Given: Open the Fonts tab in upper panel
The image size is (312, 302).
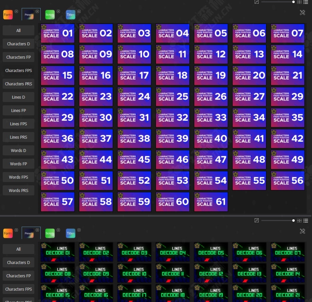Looking at the screenshot, I should (8, 15).
